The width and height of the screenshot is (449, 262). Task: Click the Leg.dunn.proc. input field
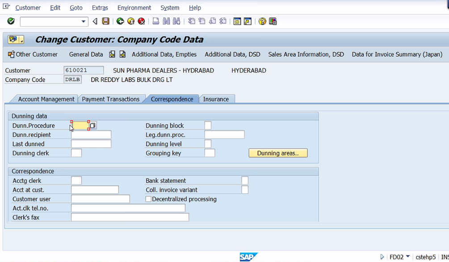(x=224, y=135)
